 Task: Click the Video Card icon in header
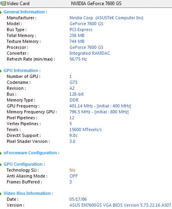[3, 3]
